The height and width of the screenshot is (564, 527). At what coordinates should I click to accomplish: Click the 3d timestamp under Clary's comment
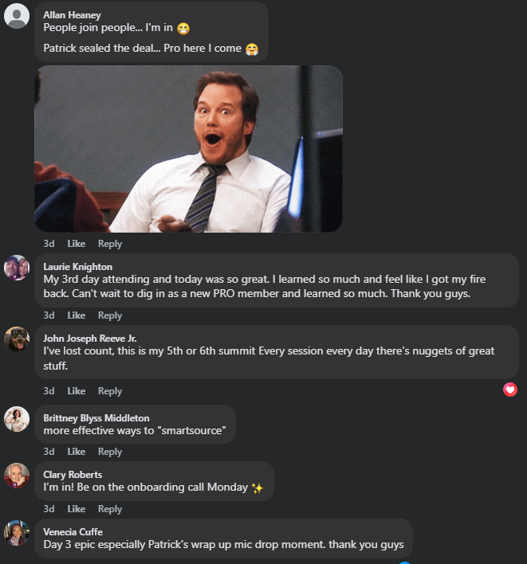tap(49, 509)
